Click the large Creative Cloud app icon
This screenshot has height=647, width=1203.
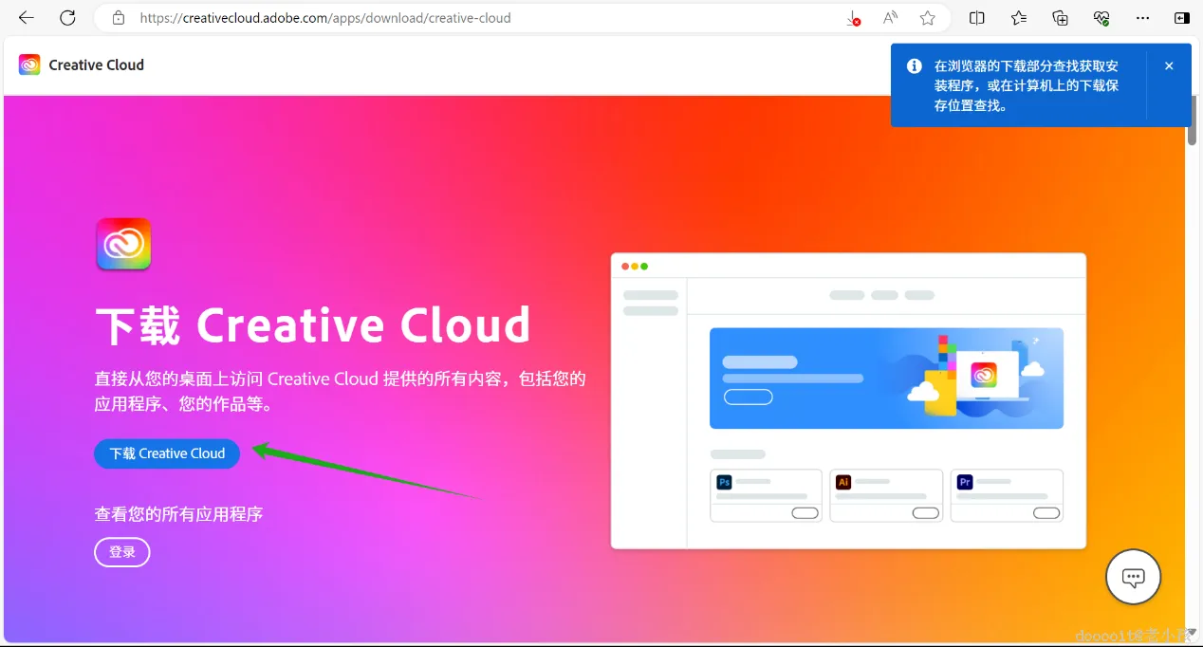(123, 244)
